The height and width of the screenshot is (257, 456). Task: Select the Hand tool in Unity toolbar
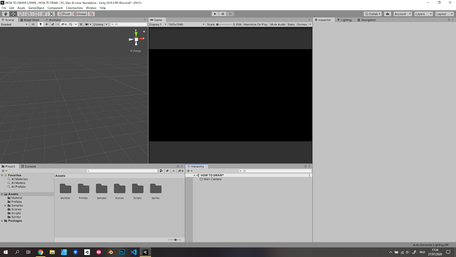6,14
